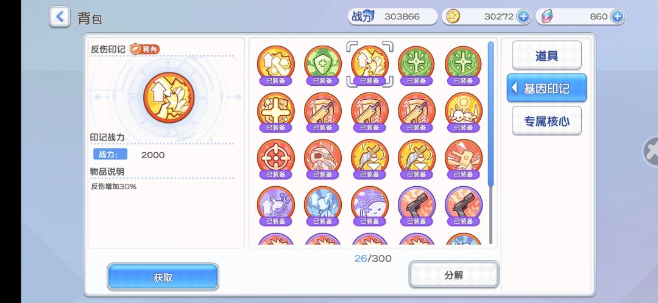
Task: Select the purple potion upgrade mark
Action: click(x=276, y=206)
